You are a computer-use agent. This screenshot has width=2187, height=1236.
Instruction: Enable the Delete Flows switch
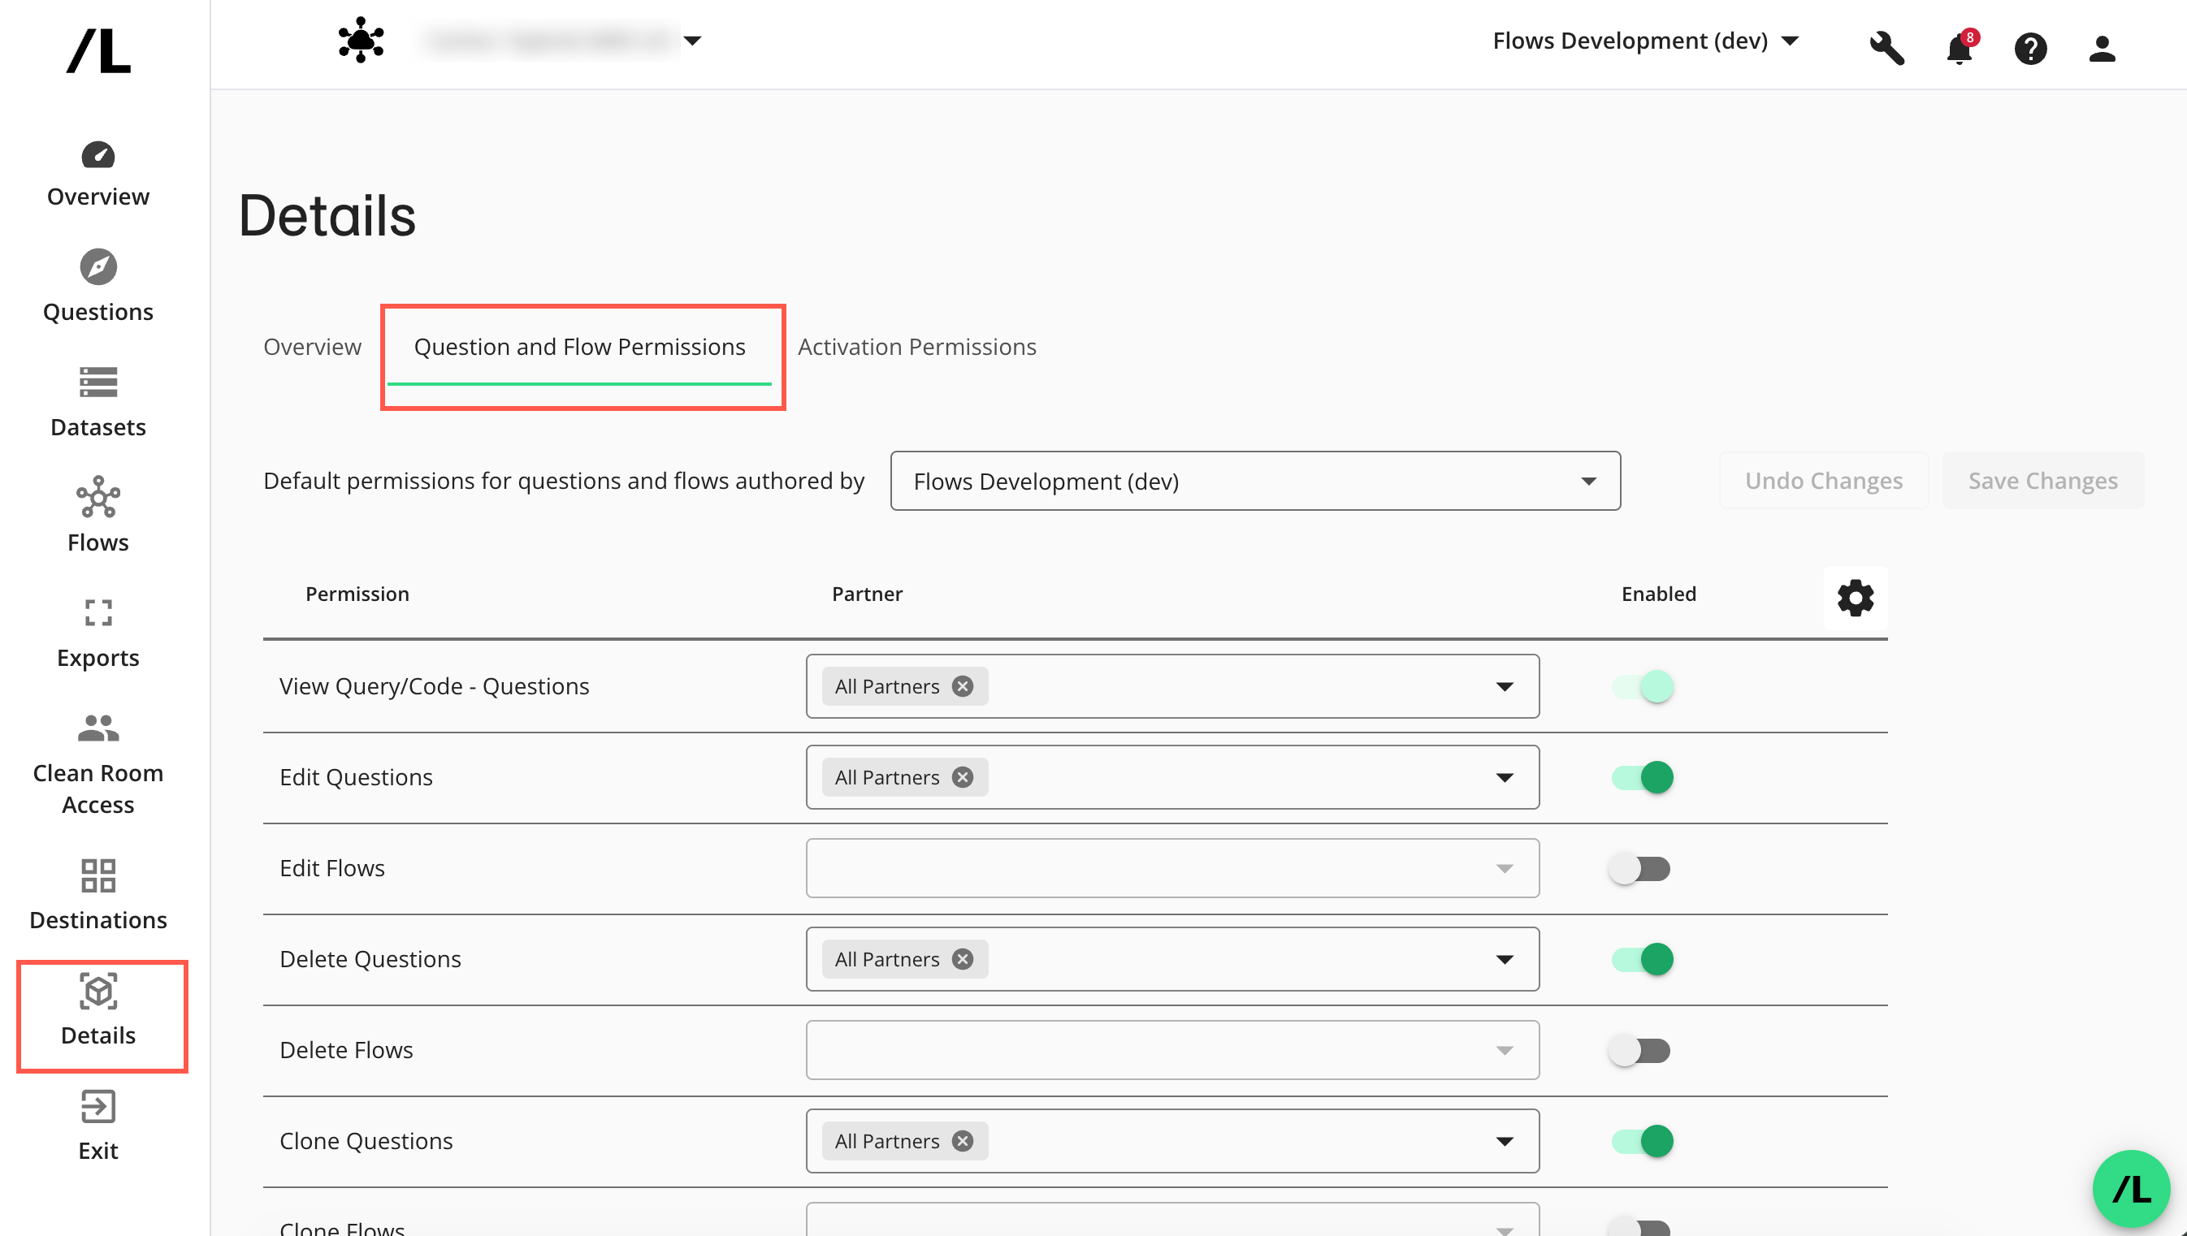coord(1639,1050)
